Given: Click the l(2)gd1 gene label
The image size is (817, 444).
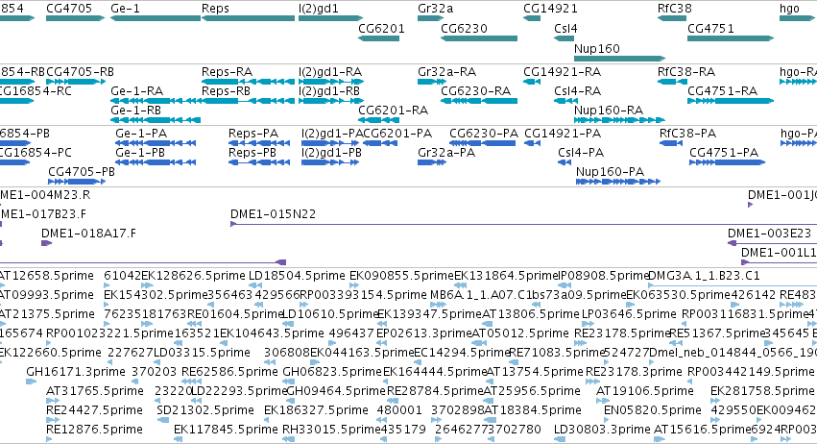Looking at the screenshot, I should pyautogui.click(x=319, y=9).
